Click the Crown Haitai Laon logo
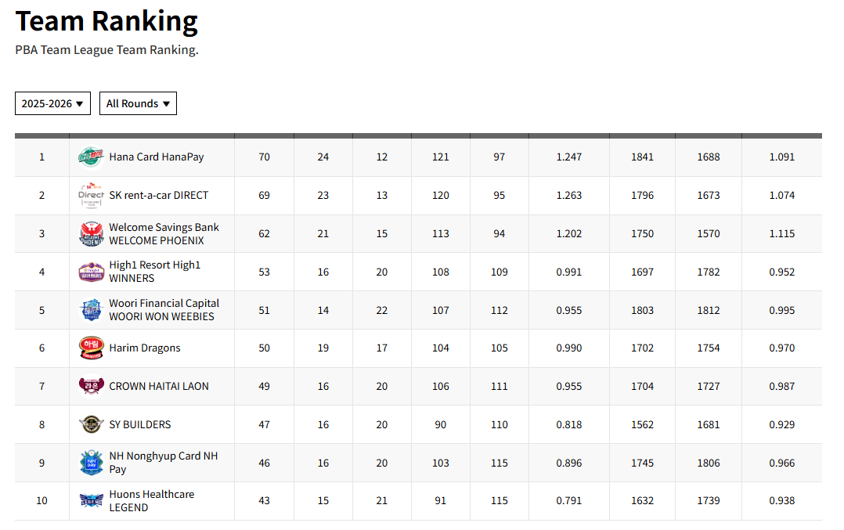This screenshot has width=844, height=530. tap(91, 386)
